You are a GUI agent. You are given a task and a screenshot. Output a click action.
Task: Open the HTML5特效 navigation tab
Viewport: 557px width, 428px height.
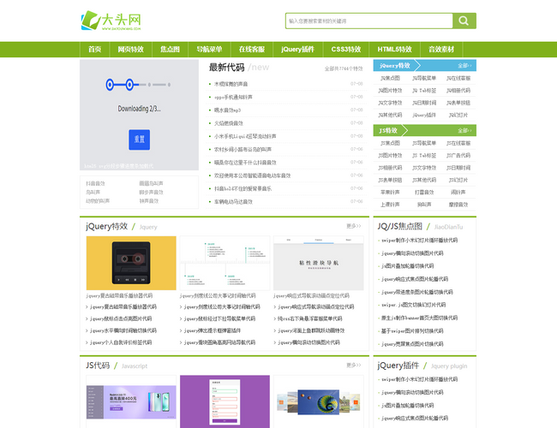pos(395,50)
